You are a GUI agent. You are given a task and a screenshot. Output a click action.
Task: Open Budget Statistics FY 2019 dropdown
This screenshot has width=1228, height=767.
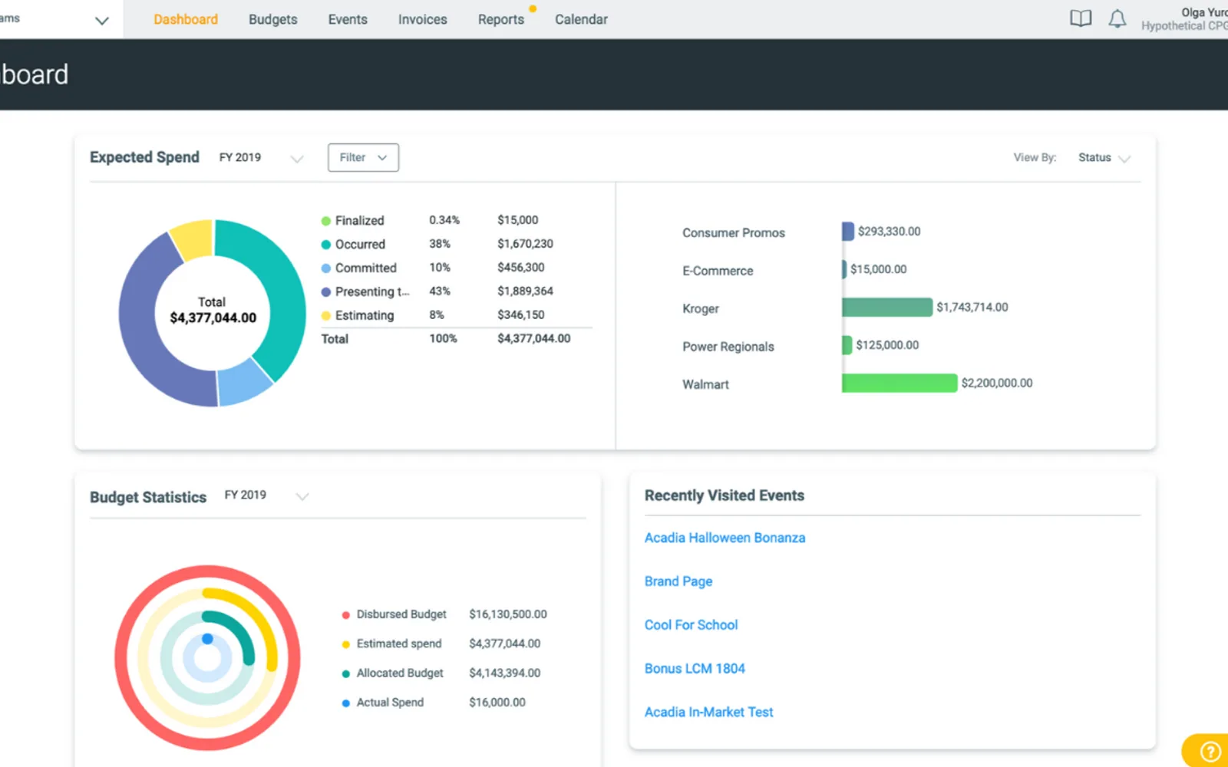click(266, 495)
